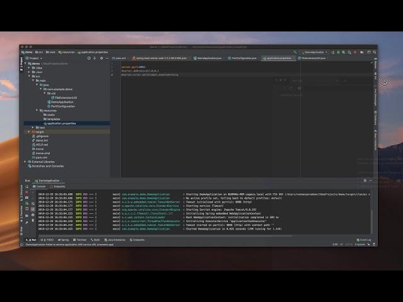The height and width of the screenshot is (302, 403).
Task: Switch to the PortConfiguration.java tab
Action: point(242,59)
